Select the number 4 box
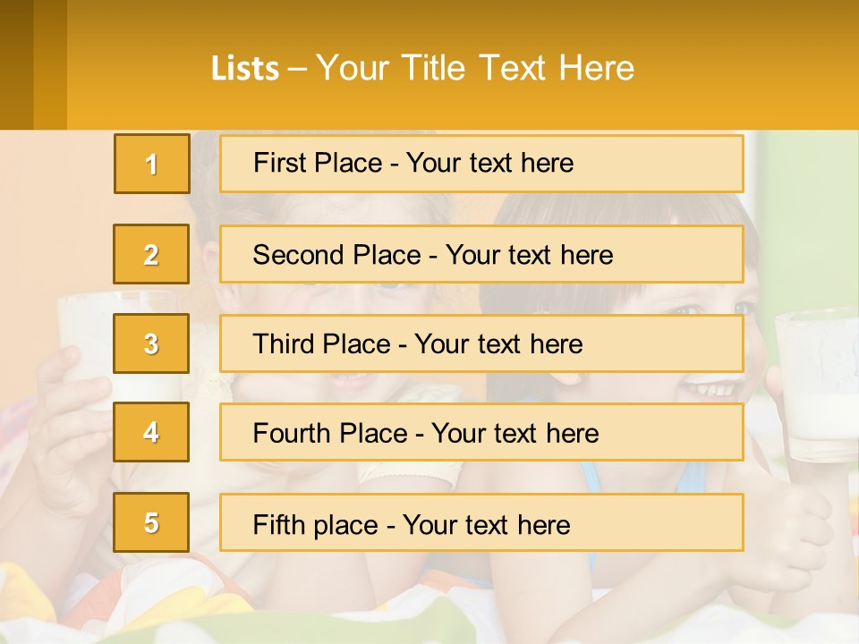The width and height of the screenshot is (859, 644). click(x=151, y=432)
